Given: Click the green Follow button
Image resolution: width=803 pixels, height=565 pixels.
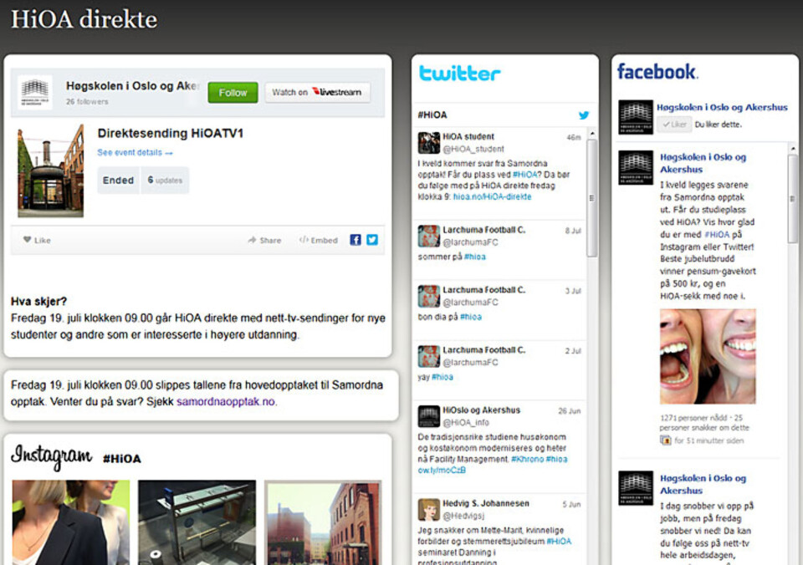Looking at the screenshot, I should point(233,93).
